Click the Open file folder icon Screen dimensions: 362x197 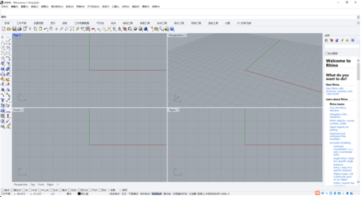tap(9, 29)
